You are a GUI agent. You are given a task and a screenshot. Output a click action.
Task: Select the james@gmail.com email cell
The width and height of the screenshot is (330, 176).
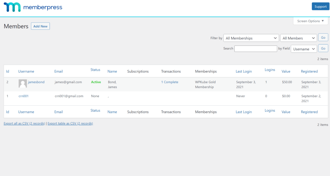click(68, 82)
